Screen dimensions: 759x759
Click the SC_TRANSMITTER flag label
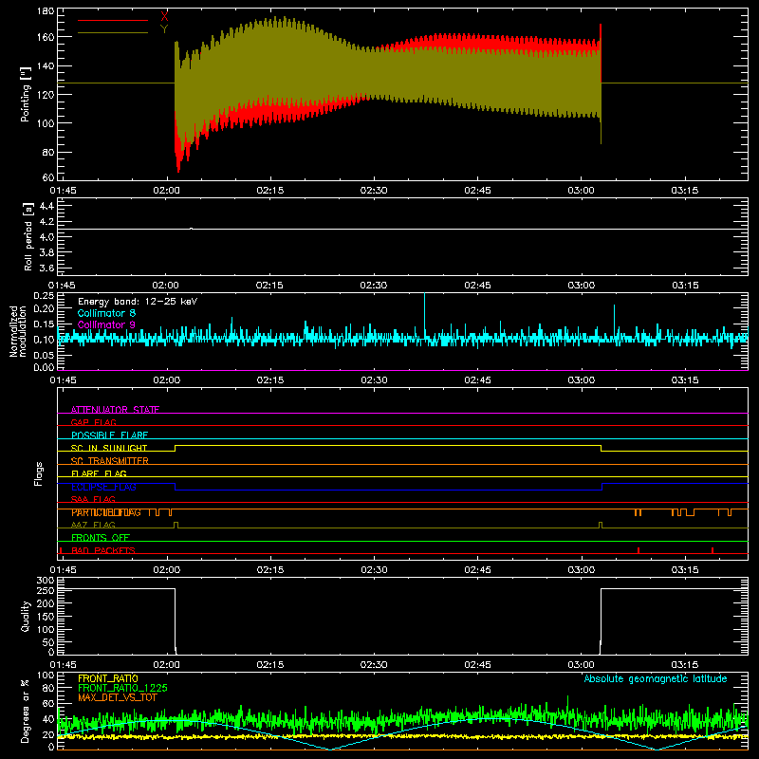(x=110, y=461)
